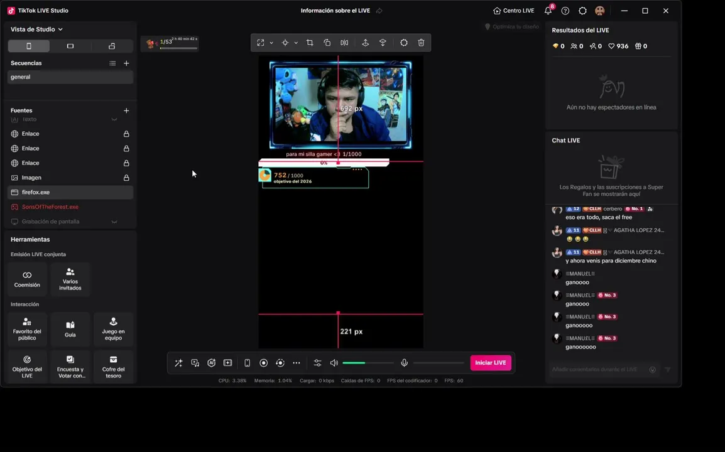Mute the desktop audio speaker icon

(x=334, y=363)
